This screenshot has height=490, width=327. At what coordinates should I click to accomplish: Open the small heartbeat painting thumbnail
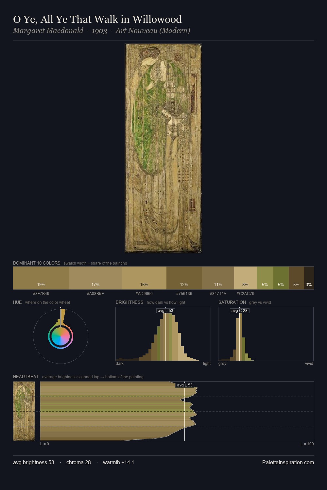click(24, 411)
